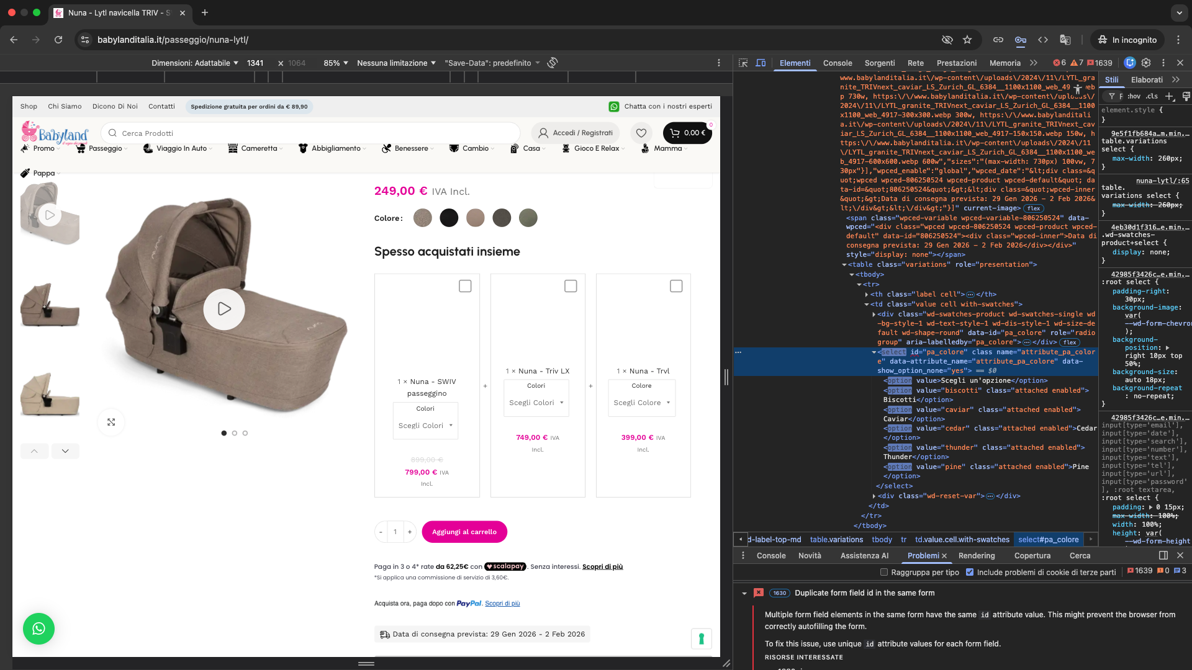
Task: Collapse the Duplicate form field id issue
Action: (744, 593)
